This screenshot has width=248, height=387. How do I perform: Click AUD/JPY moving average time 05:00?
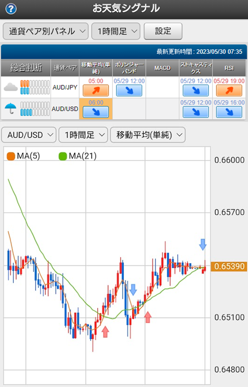pos(96,81)
